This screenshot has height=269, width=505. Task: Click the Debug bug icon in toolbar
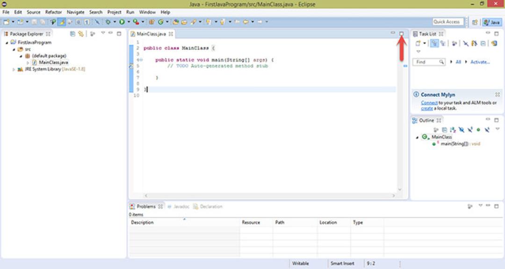point(108,22)
